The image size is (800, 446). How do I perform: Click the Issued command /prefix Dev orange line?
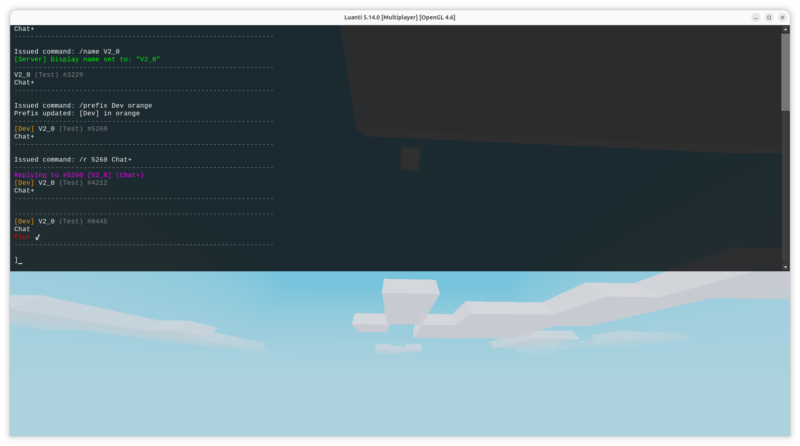(x=83, y=106)
